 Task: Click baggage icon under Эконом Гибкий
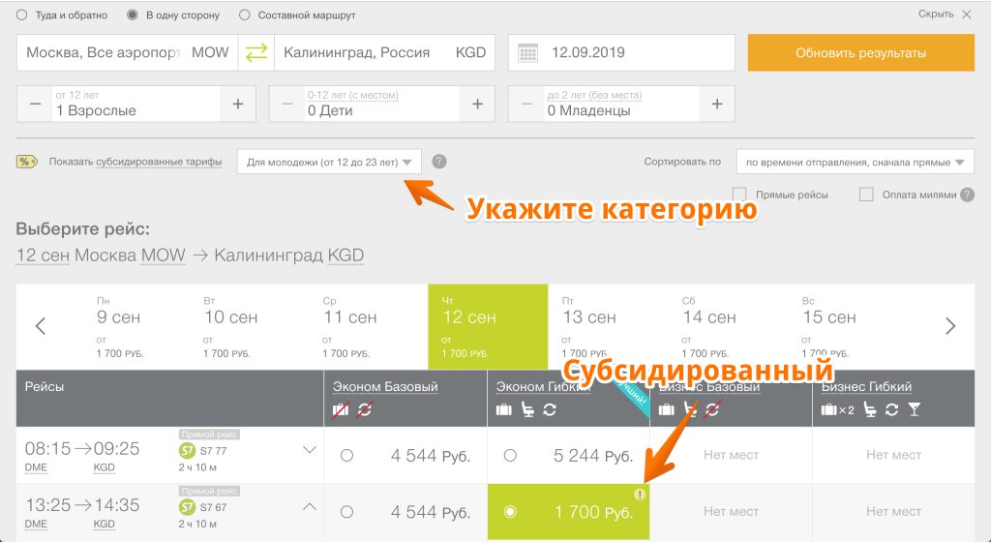503,409
